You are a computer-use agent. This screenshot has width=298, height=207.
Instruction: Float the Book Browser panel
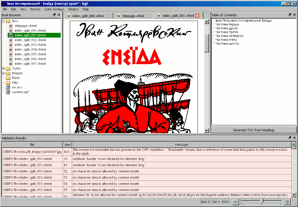[x=54, y=15]
